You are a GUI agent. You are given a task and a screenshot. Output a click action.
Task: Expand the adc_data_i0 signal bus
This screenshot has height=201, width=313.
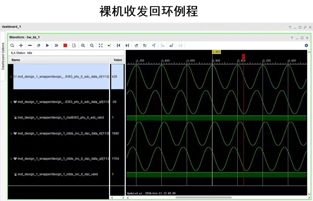coord(11,77)
